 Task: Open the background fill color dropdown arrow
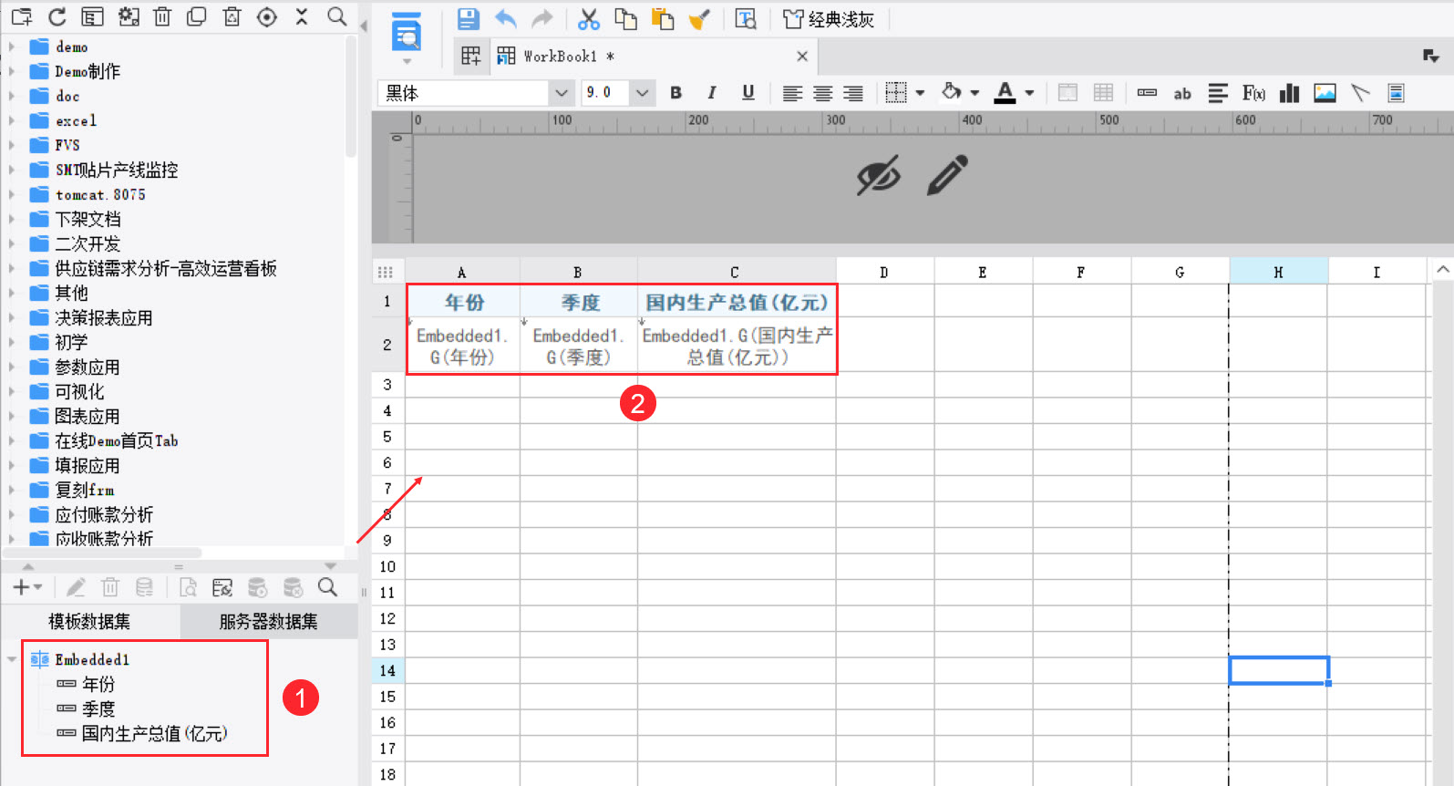974,93
